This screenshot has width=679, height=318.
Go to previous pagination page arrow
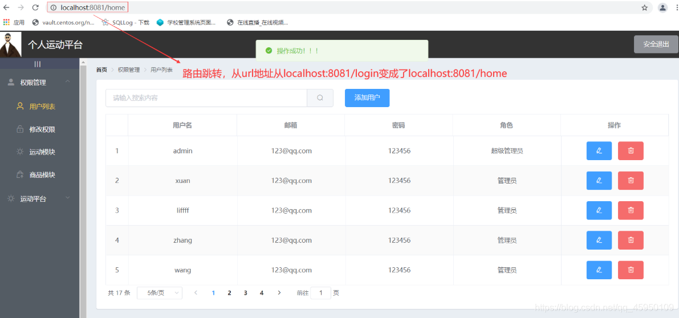point(196,293)
